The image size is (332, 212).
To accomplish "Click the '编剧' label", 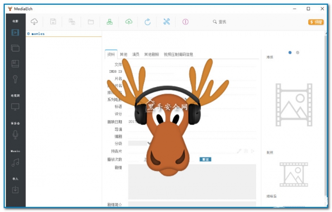I will tap(119, 136).
